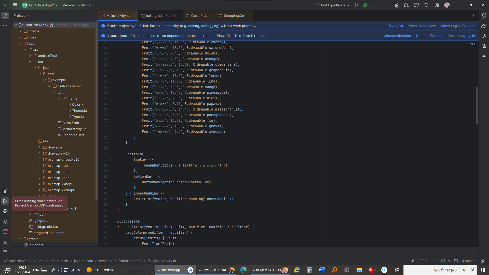Viewport: 489px width, 275px height.
Task: Click 4 spaces indent setting
Action: pos(469,261)
